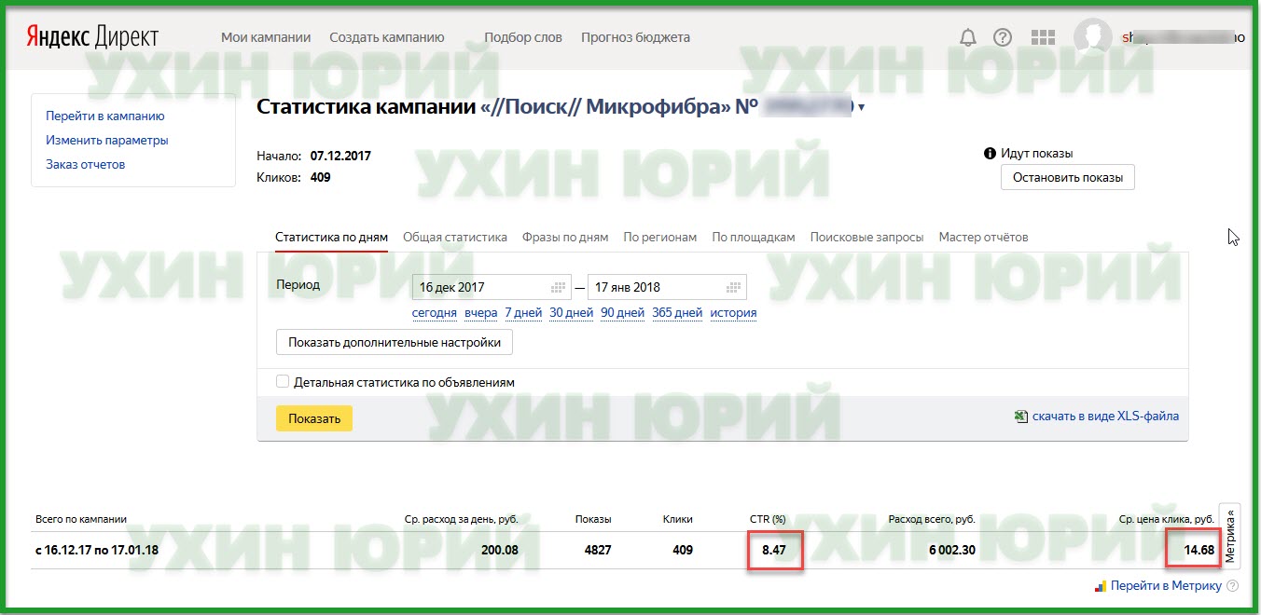
Task: Click Изменить параметры link
Action: (x=107, y=141)
